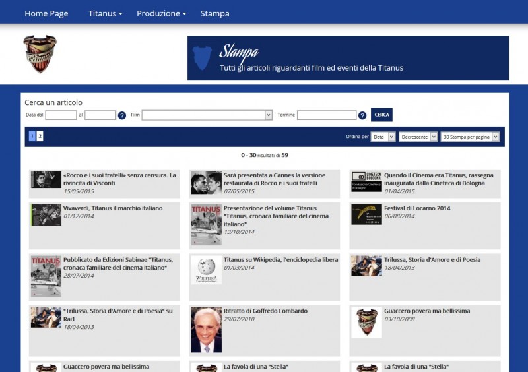Select page 1 in pagination

(32, 136)
